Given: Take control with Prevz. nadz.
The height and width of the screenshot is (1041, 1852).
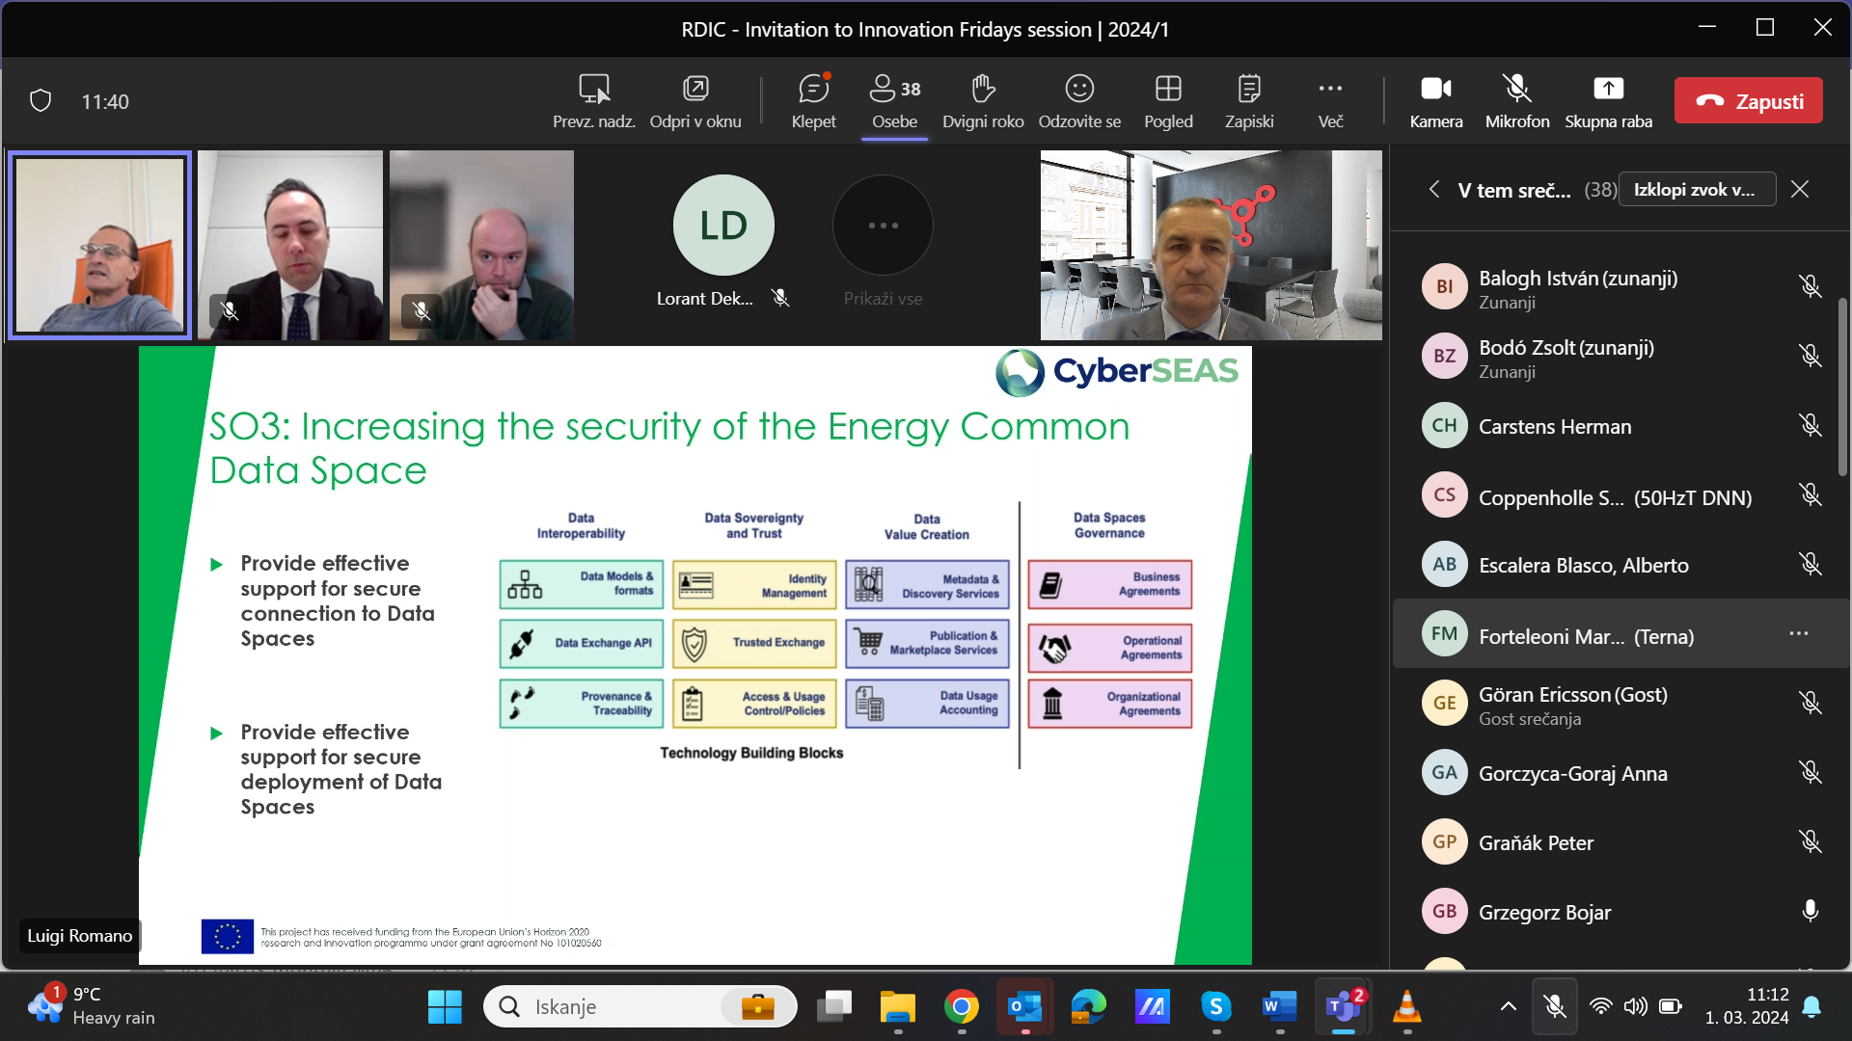Looking at the screenshot, I should (x=593, y=100).
